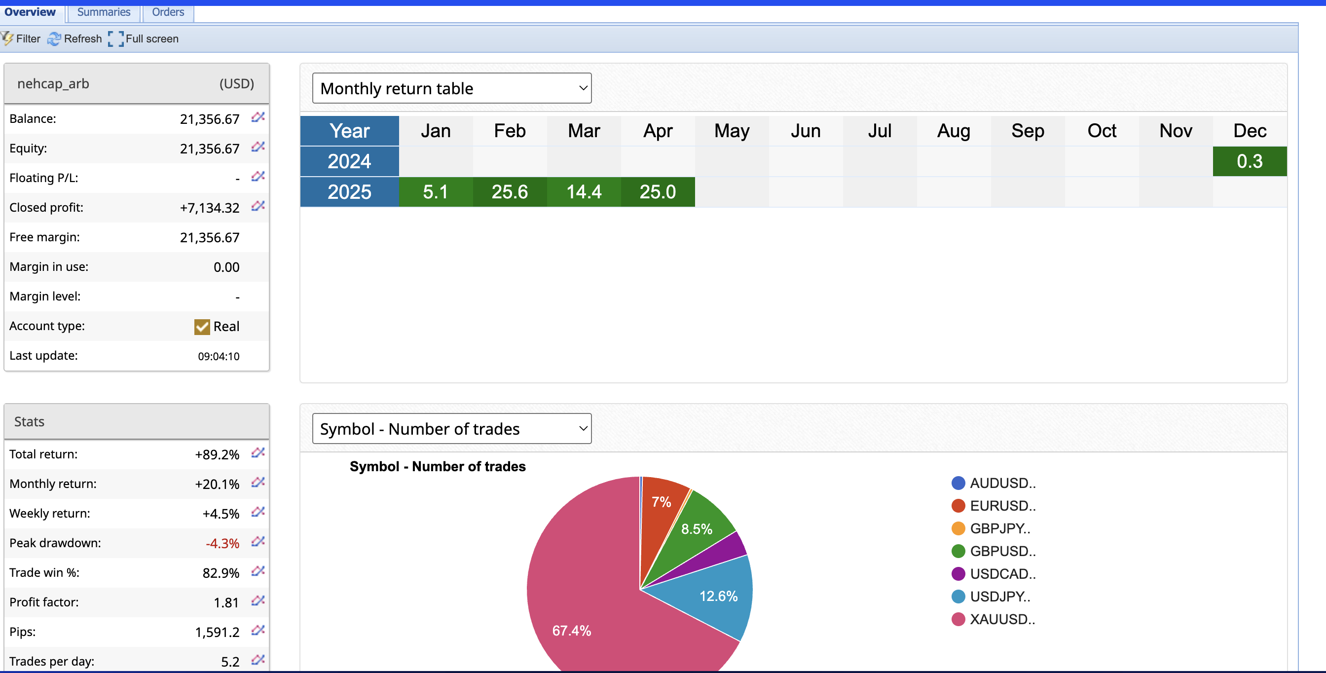Screen dimensions: 1326x673
Task: Click the Real account type checkmark
Action: click(x=202, y=327)
